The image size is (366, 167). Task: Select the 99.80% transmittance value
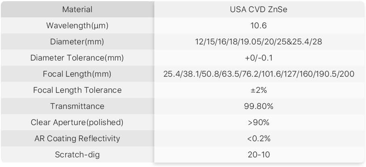coord(259,106)
